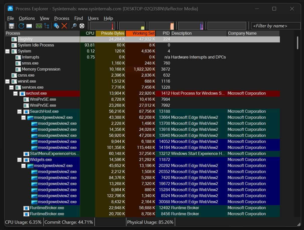
Task: Click the Memory Compression process icon
Action: [18, 69]
